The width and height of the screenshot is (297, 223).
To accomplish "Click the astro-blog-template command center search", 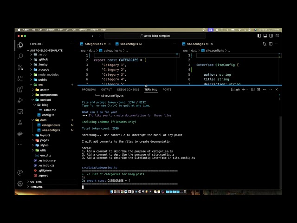I will coord(155,36).
